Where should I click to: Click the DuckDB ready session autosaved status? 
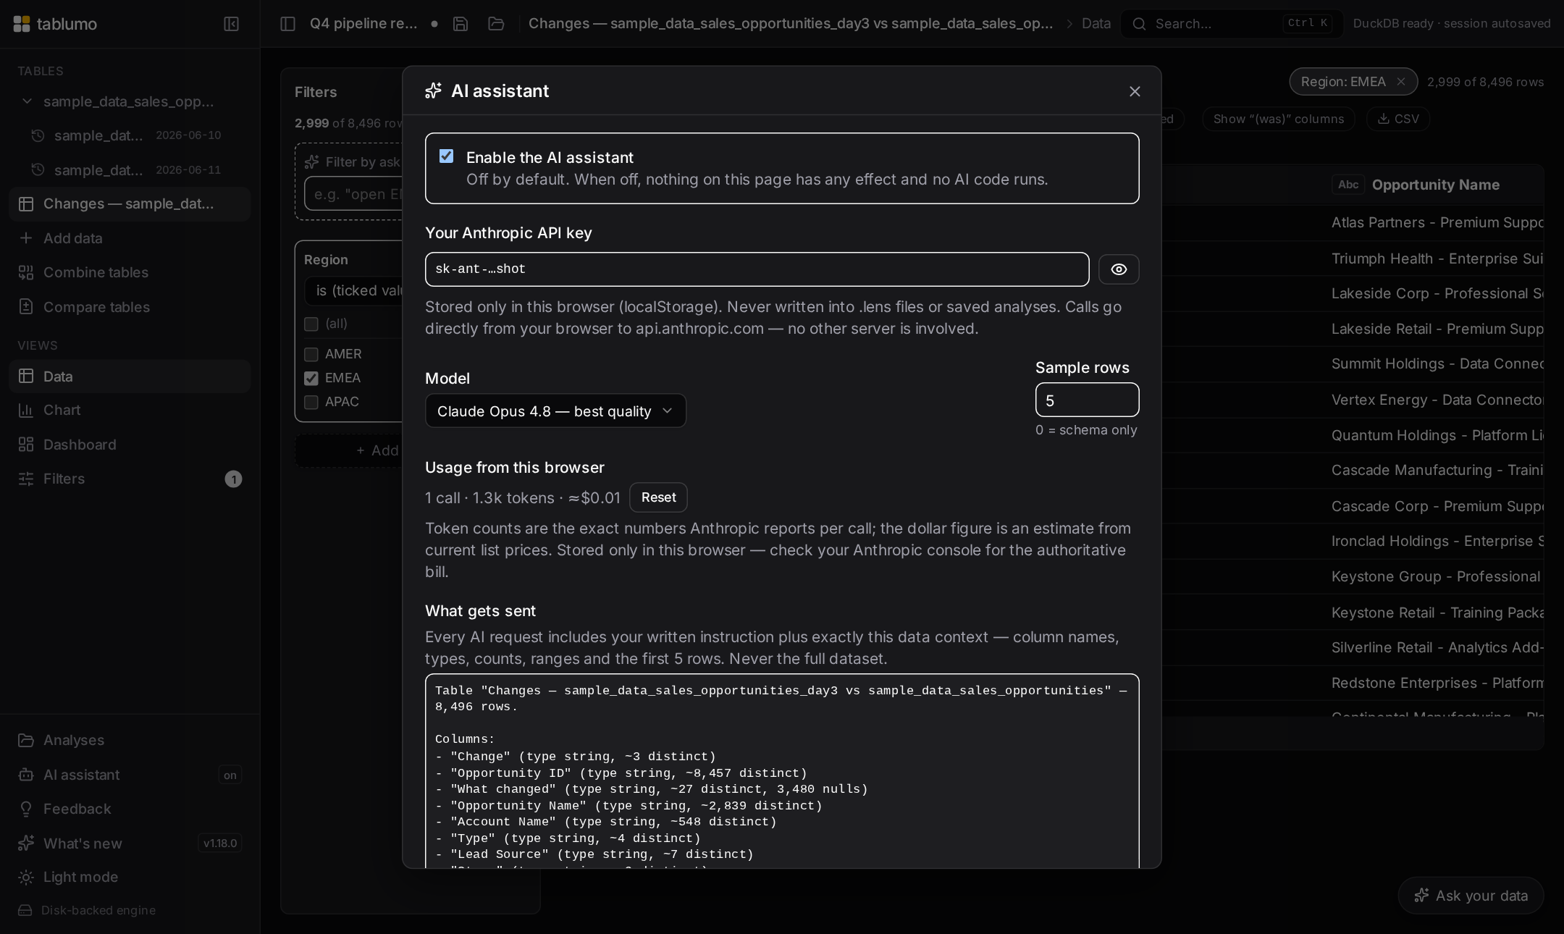tap(1451, 23)
